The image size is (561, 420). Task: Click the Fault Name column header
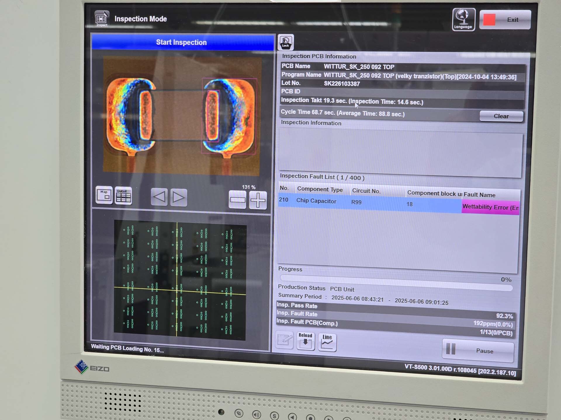point(479,195)
